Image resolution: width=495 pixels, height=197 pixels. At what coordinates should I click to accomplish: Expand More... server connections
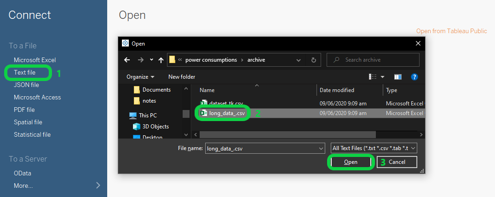[x=57, y=185]
